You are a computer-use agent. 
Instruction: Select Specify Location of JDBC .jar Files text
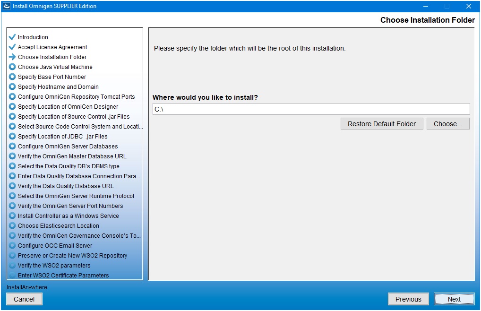point(62,136)
